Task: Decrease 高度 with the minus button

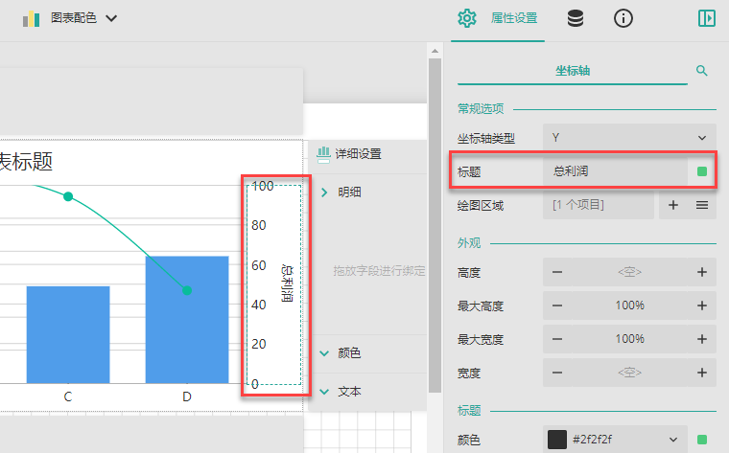Action: click(557, 272)
